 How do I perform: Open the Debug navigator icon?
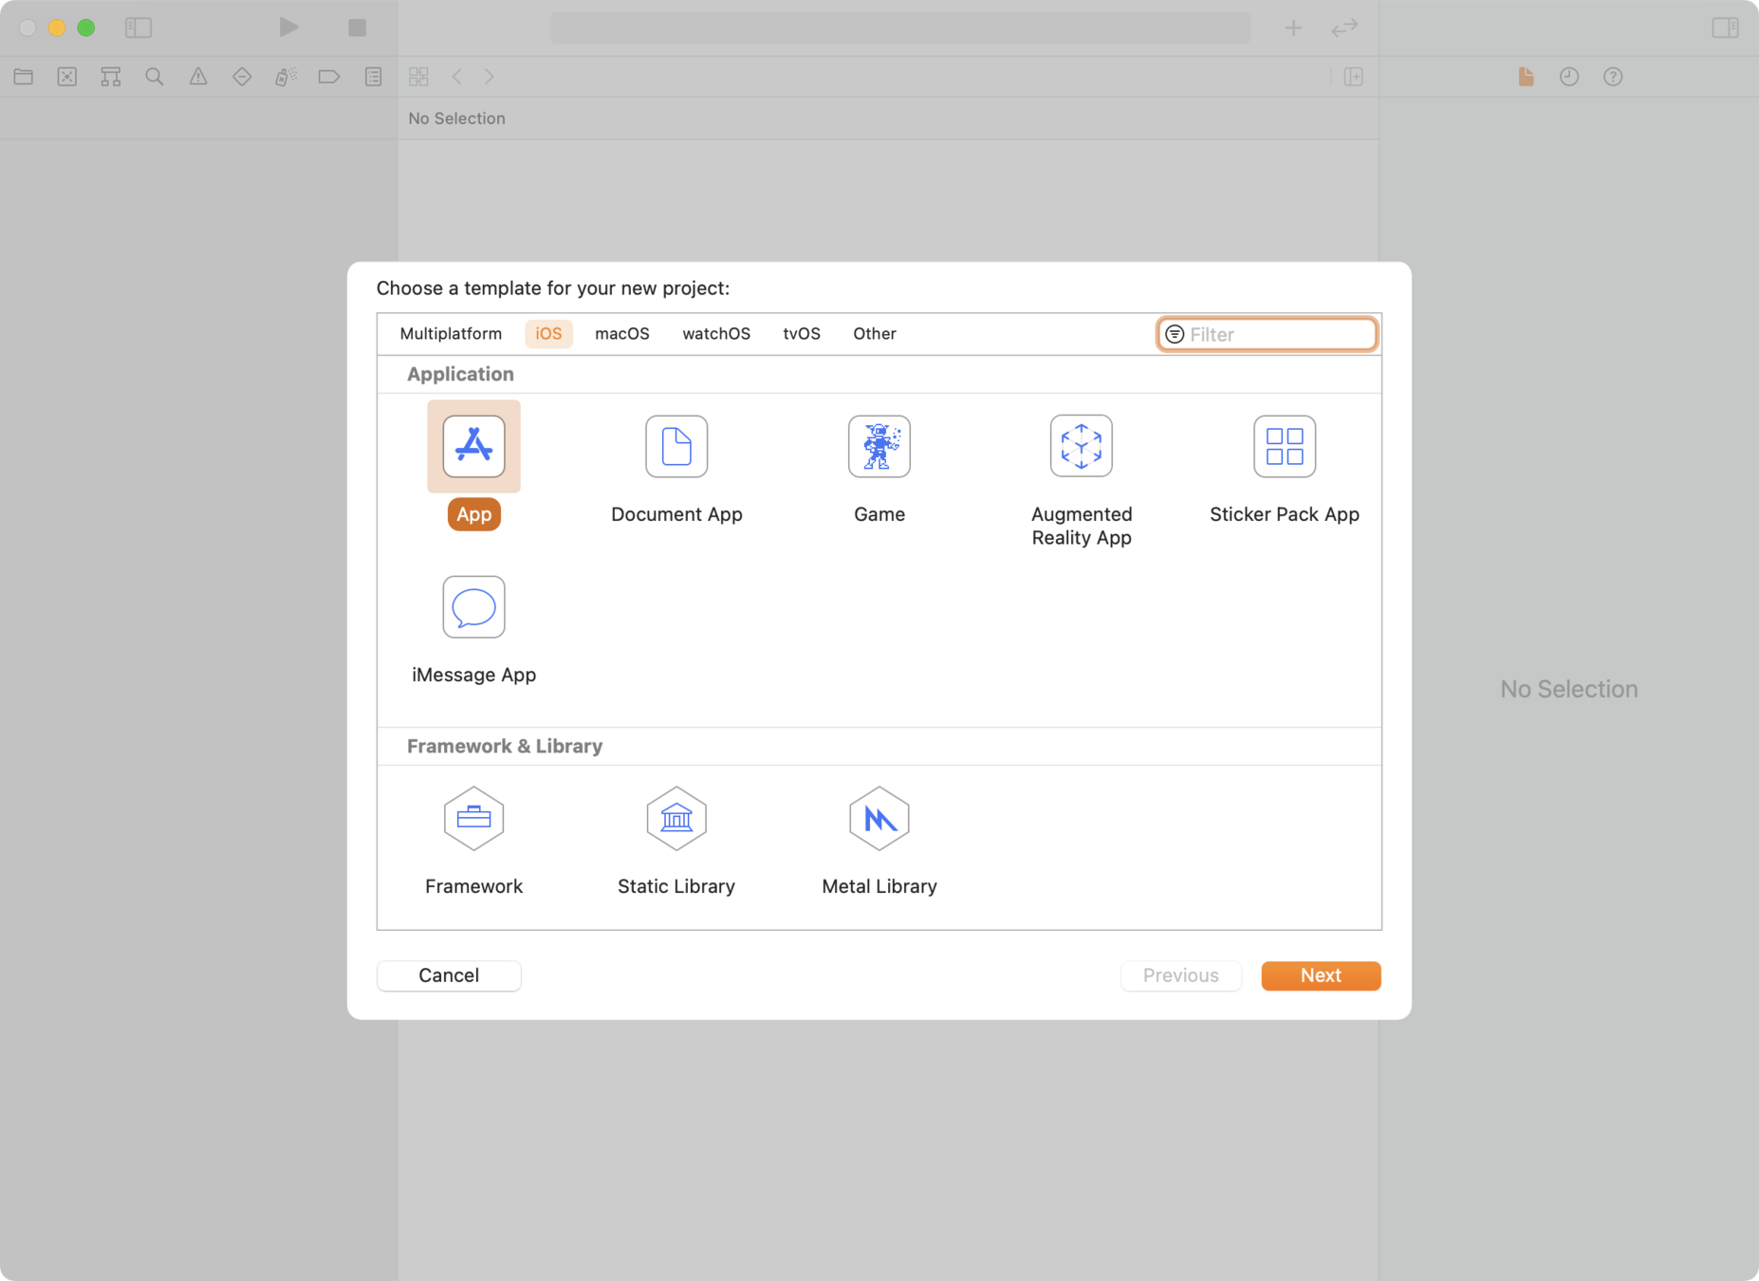[286, 77]
